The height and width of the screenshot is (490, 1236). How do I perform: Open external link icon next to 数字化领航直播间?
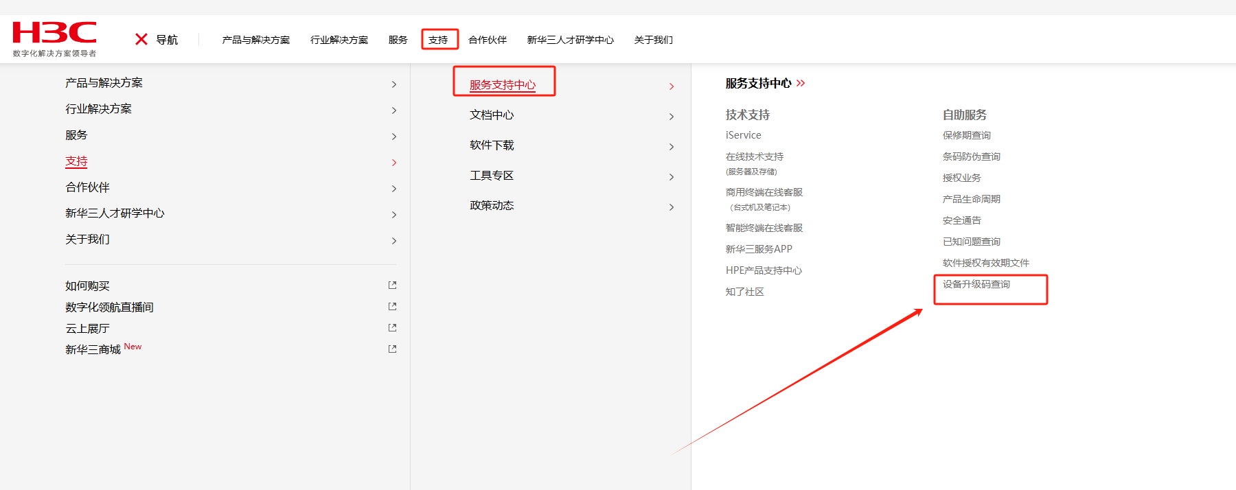[393, 306]
